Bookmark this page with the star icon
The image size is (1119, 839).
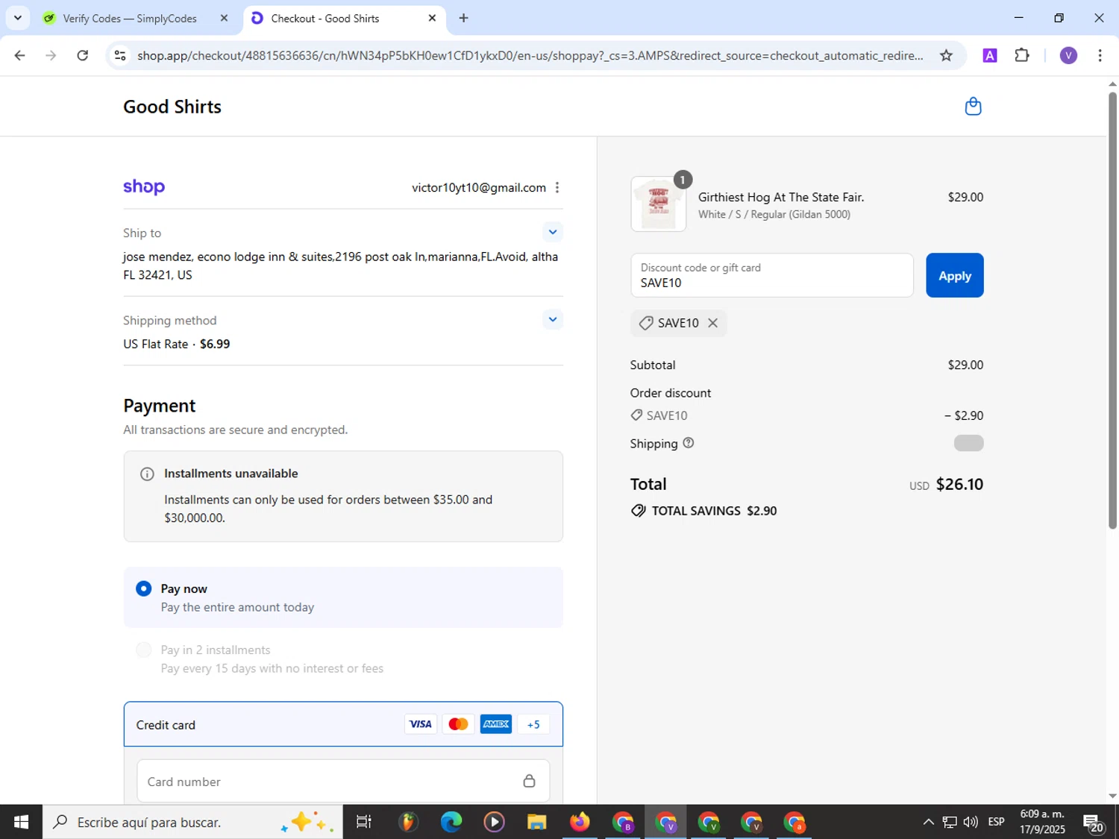[x=946, y=55]
